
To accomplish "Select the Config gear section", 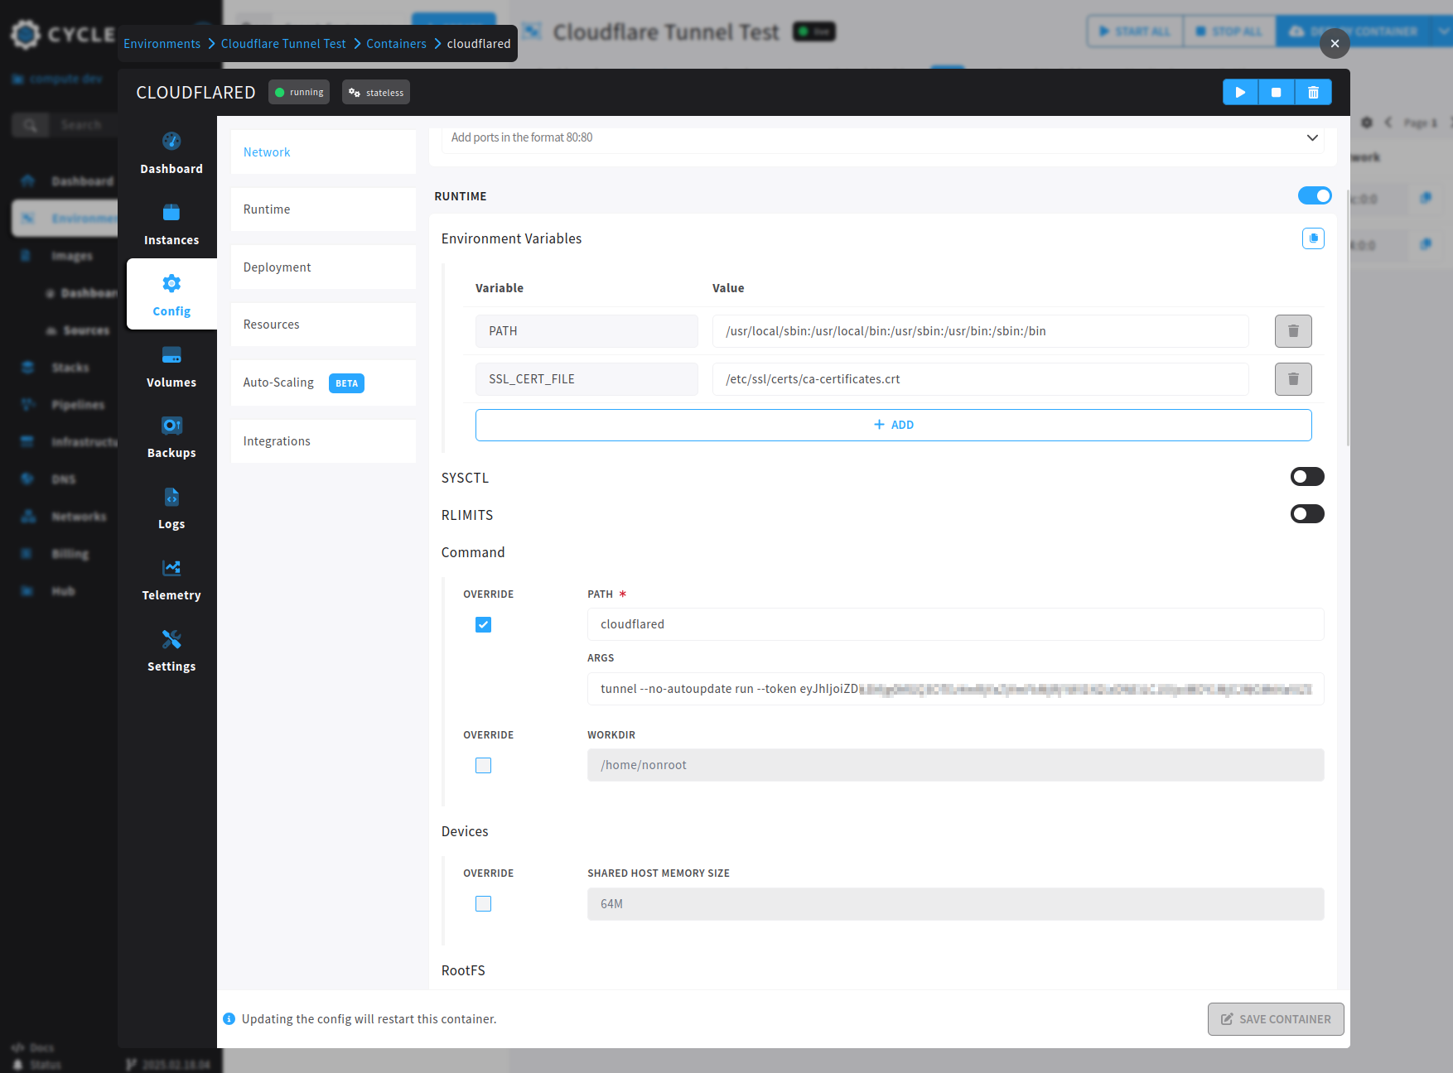I will [x=171, y=295].
